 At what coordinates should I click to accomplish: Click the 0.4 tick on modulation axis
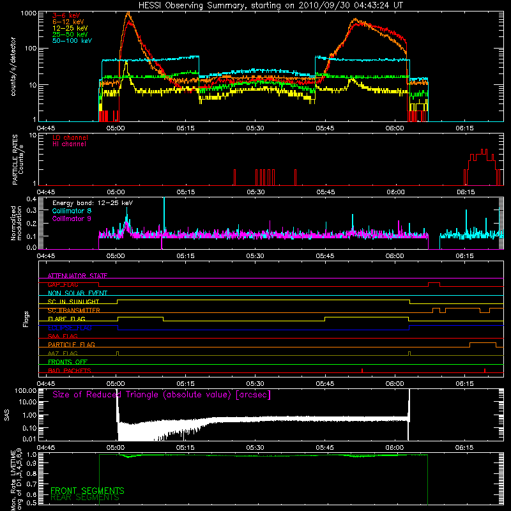point(31,199)
